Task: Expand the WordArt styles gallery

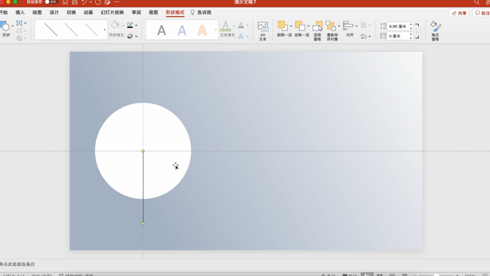Action: pyautogui.click(x=216, y=30)
